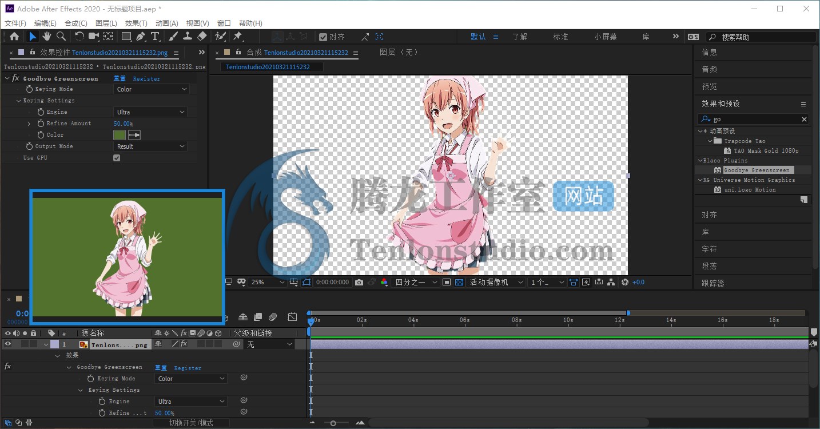Toggle Goodbye Greenscreen fx in effect controls
The image size is (820, 429).
[15, 78]
